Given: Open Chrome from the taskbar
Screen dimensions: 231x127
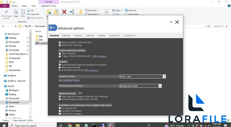Looking at the screenshot, I should point(70,125).
